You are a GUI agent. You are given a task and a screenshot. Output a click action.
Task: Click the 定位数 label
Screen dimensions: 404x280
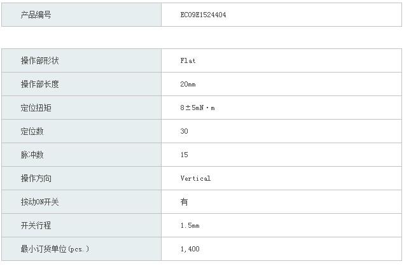[x=32, y=132]
